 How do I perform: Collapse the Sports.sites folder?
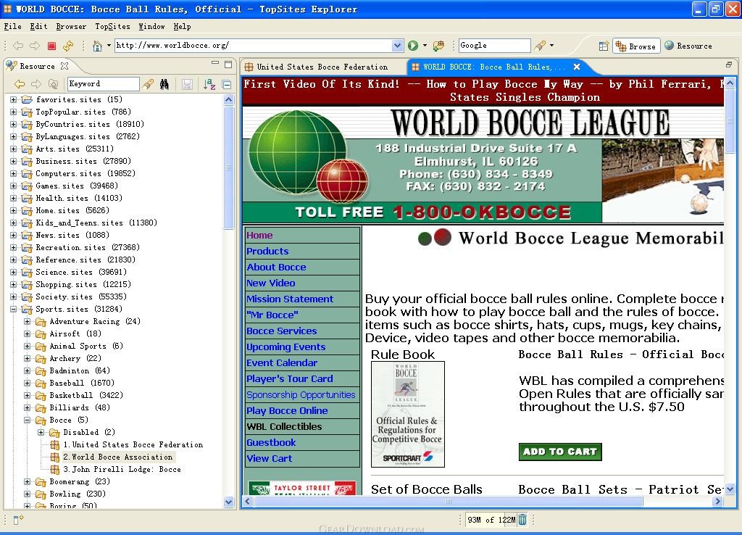click(13, 309)
